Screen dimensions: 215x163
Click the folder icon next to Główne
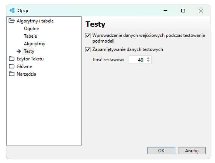point(12,66)
